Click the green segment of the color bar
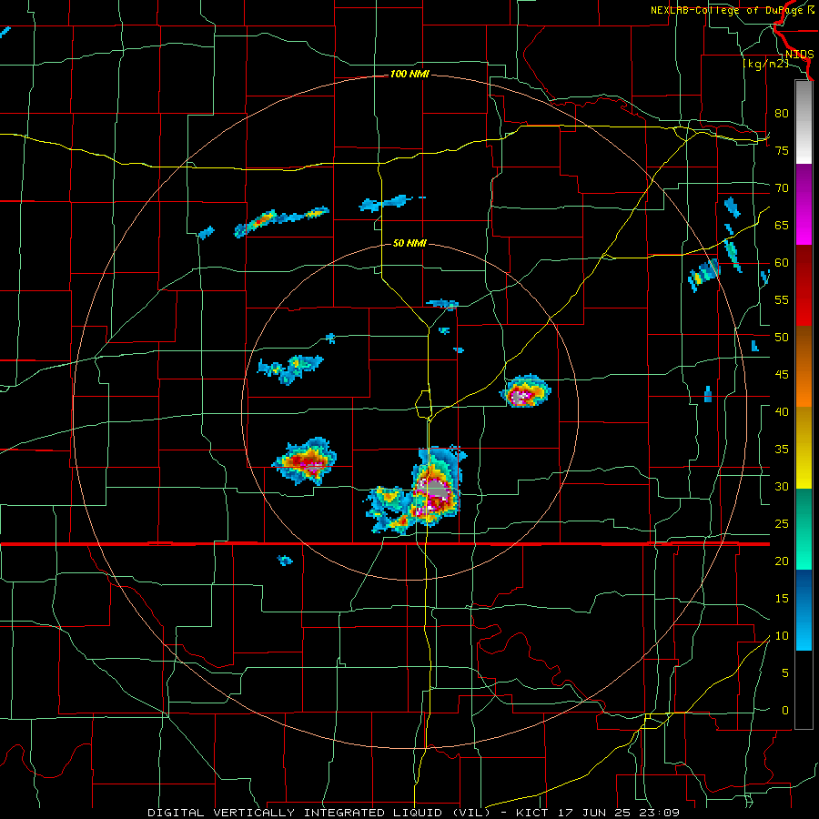The height and width of the screenshot is (819, 819). [804, 529]
